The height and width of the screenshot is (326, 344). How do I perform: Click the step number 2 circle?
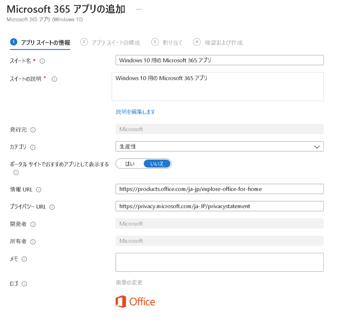(x=84, y=42)
